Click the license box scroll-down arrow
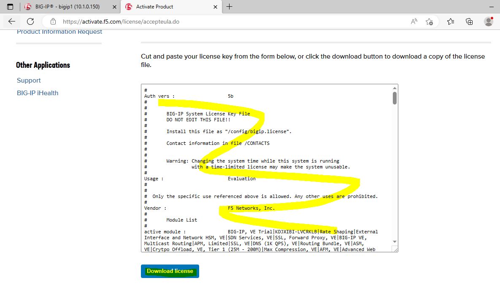The image size is (500, 286). point(395,242)
